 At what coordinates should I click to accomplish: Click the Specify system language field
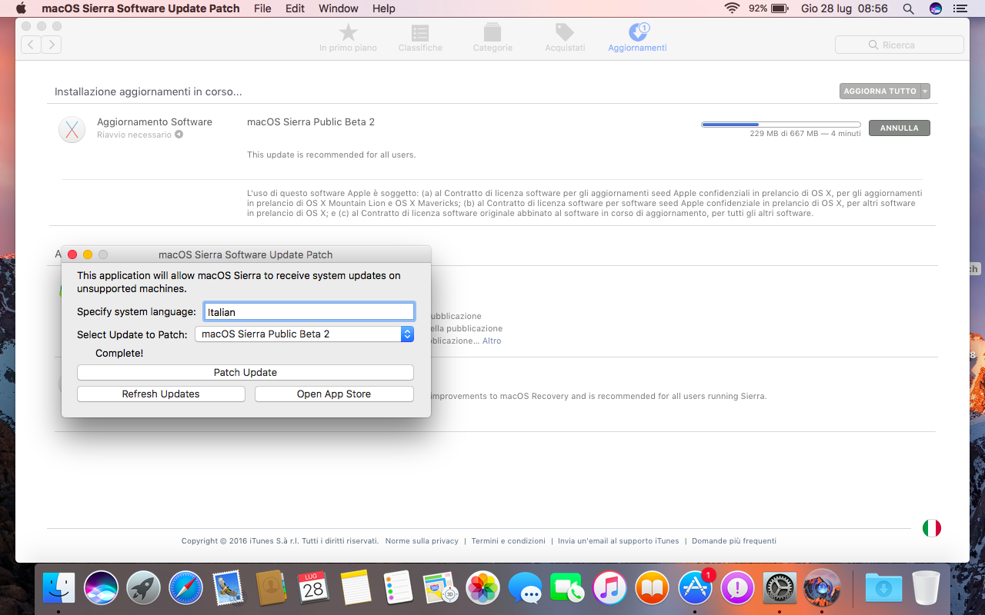click(x=309, y=311)
